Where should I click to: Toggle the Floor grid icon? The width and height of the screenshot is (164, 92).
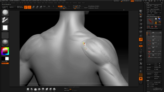(x=141, y=36)
